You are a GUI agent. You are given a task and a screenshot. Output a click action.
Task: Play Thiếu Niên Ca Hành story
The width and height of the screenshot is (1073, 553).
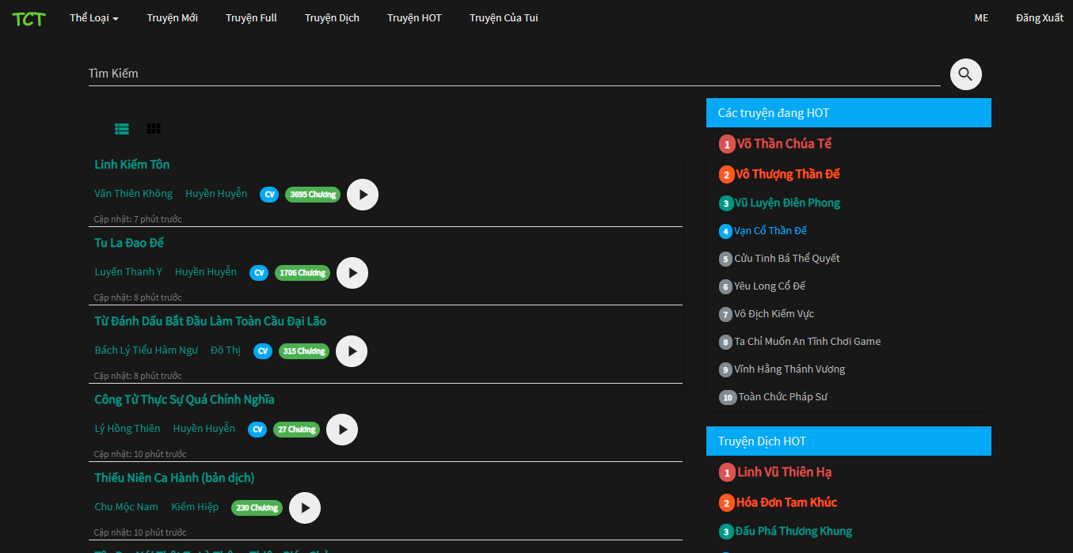[305, 508]
